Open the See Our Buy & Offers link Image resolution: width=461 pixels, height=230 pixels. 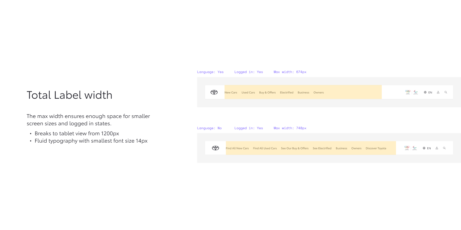tap(294, 148)
